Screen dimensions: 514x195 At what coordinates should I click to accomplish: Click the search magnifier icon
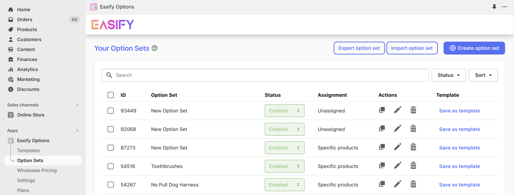click(109, 75)
